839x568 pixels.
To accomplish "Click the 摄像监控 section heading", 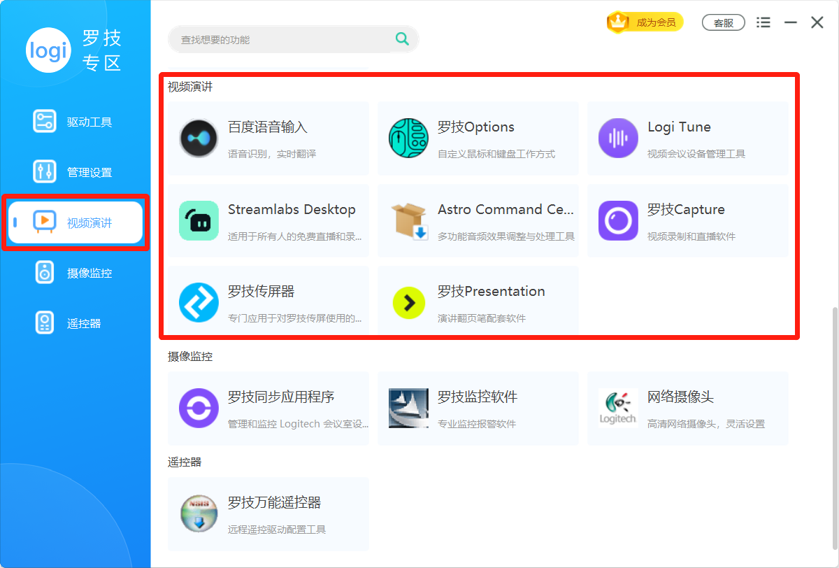I will point(190,356).
